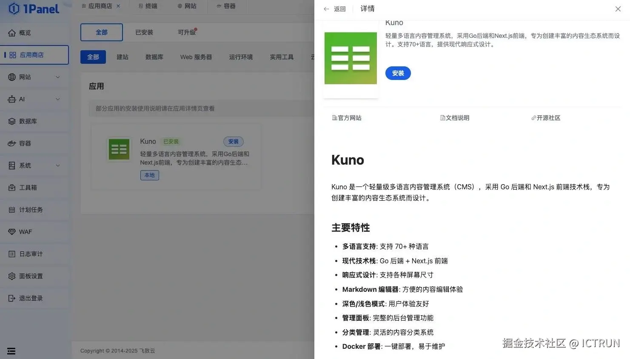The image size is (630, 359).
Task: Filter apps by 实用工具 category
Action: 282,57
